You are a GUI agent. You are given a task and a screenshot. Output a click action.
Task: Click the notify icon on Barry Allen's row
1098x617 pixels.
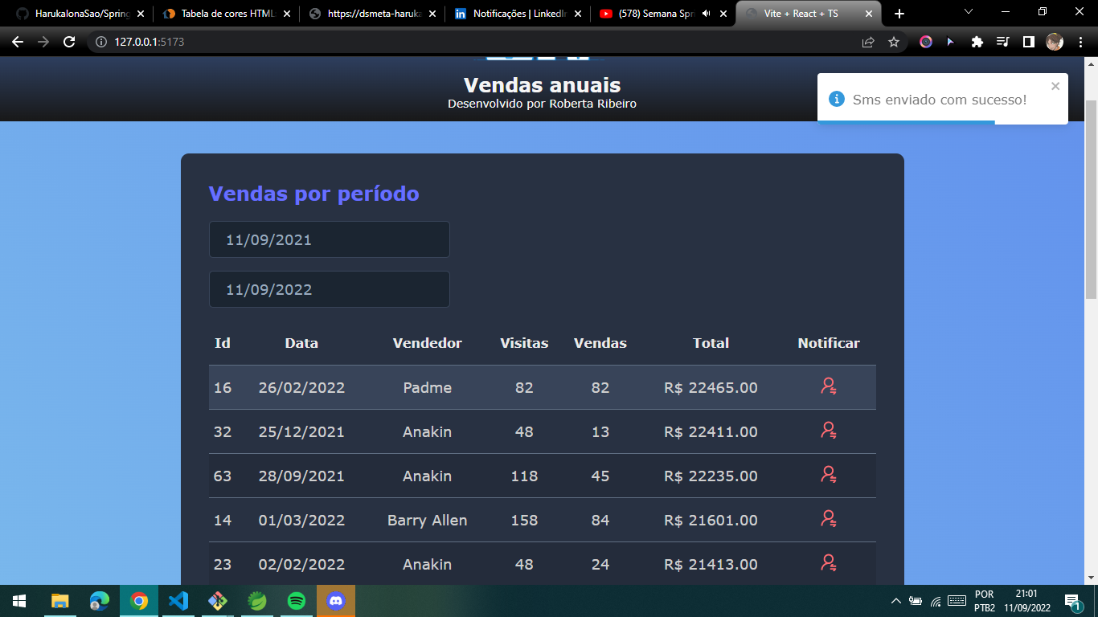[x=827, y=520]
